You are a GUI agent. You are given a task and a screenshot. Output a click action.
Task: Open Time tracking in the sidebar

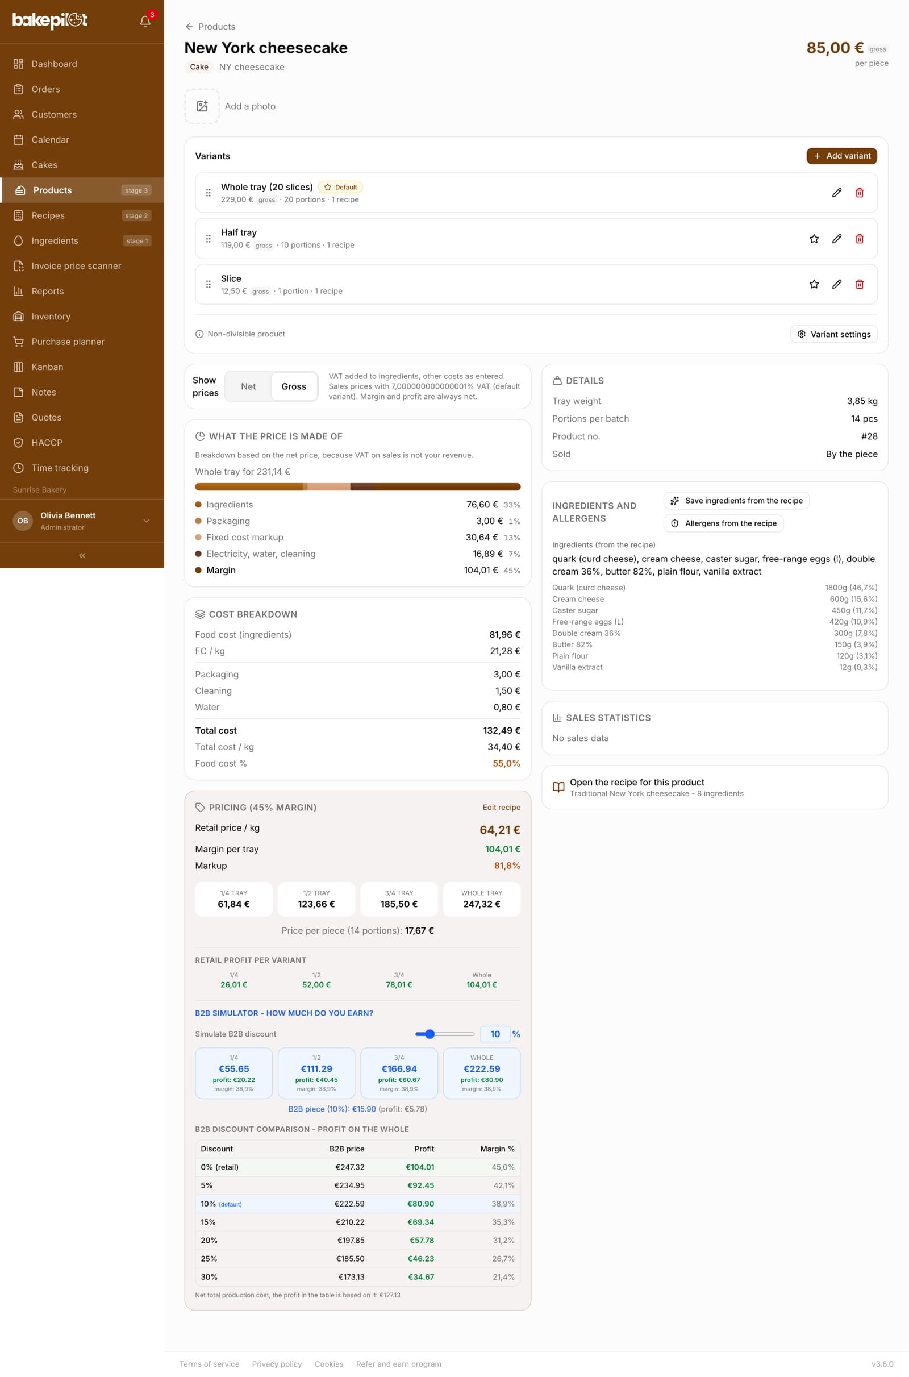click(x=82, y=468)
